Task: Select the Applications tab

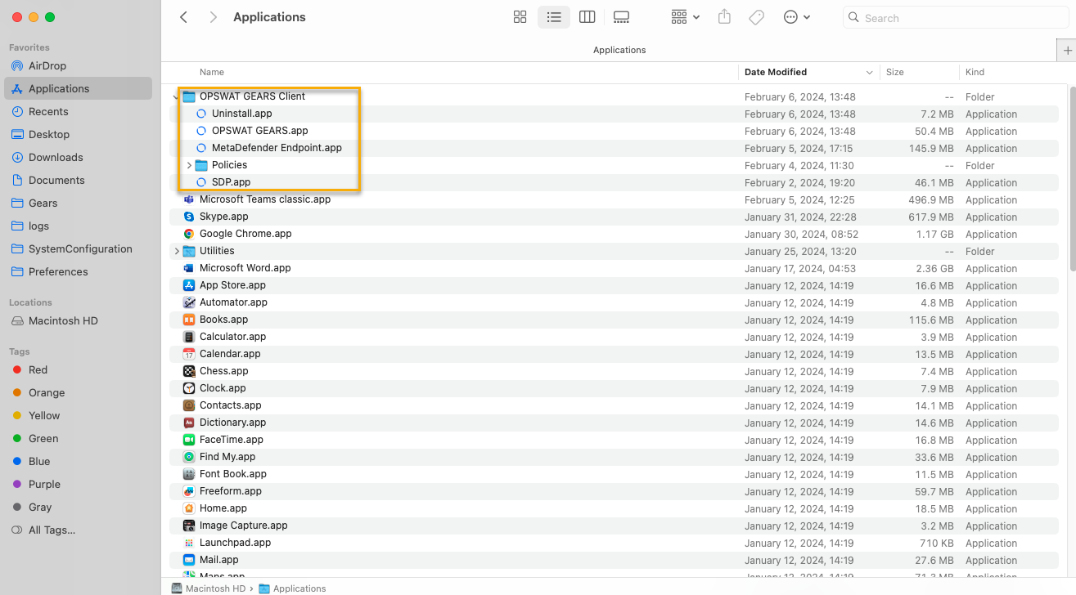Action: coord(619,50)
